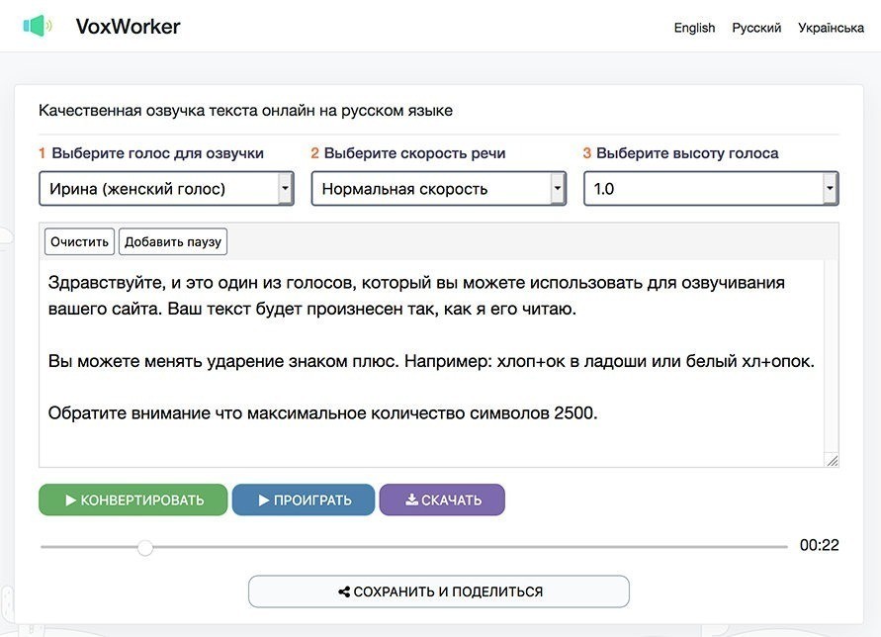Click label Выберите скорость речи
This screenshot has width=881, height=637.
click(x=414, y=153)
